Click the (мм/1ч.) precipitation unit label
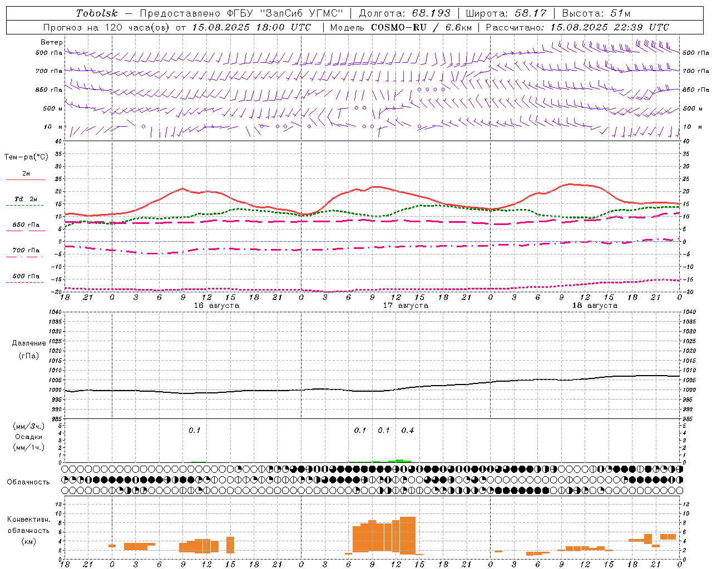Screen dimensions: 712x569 tap(29, 447)
